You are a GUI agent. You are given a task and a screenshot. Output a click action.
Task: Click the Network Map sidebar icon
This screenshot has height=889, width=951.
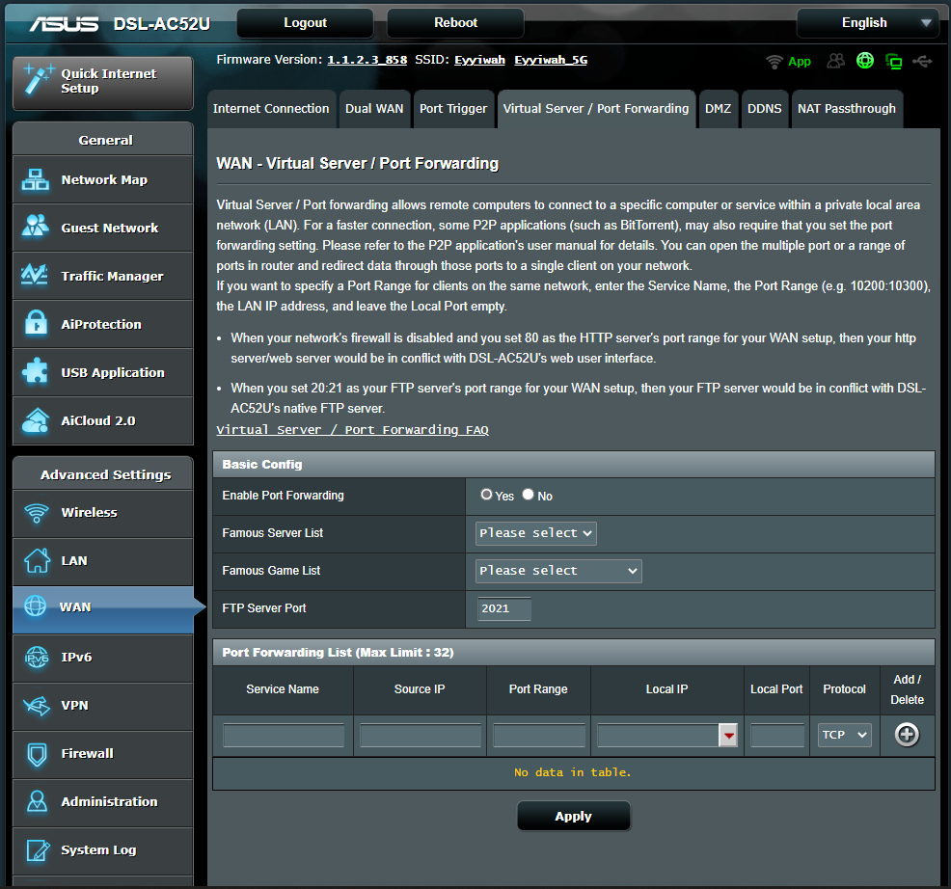[36, 179]
